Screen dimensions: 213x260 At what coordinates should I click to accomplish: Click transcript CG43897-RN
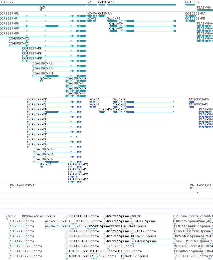tap(60, 76)
